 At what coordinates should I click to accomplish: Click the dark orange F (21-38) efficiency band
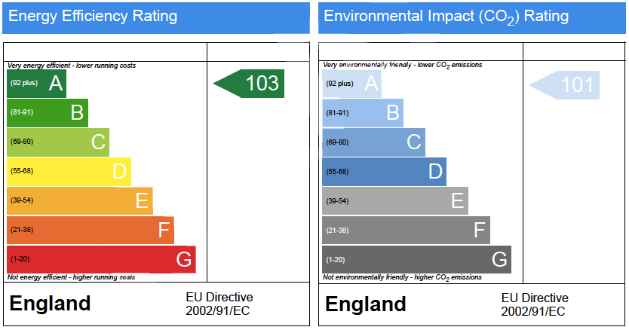(x=91, y=230)
